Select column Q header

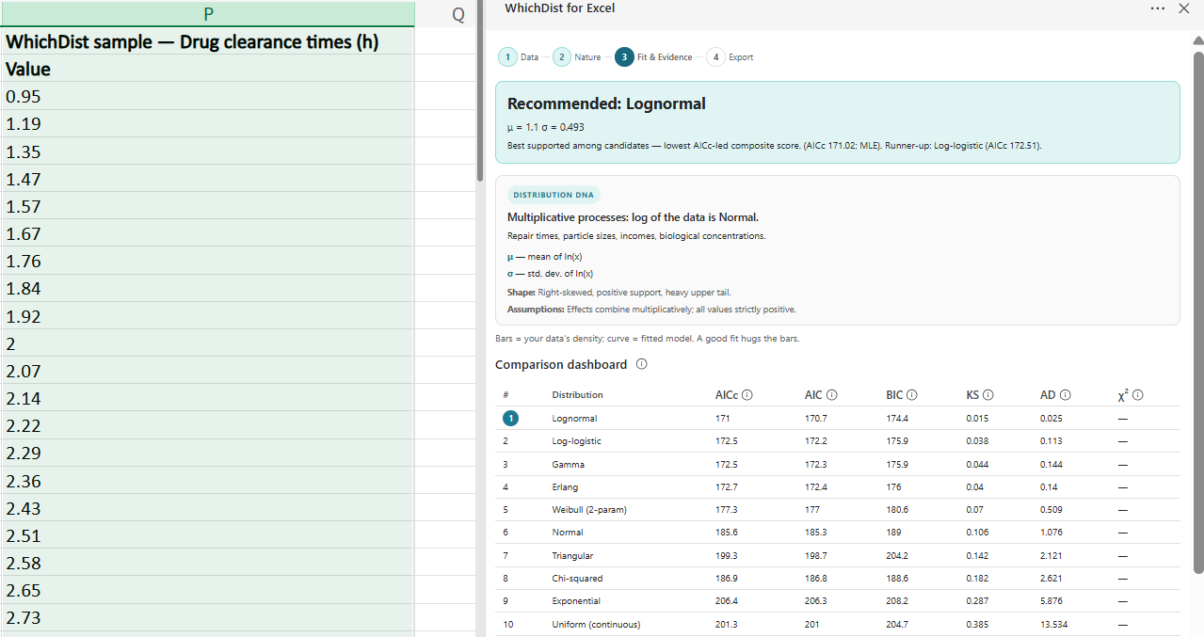pyautogui.click(x=458, y=13)
